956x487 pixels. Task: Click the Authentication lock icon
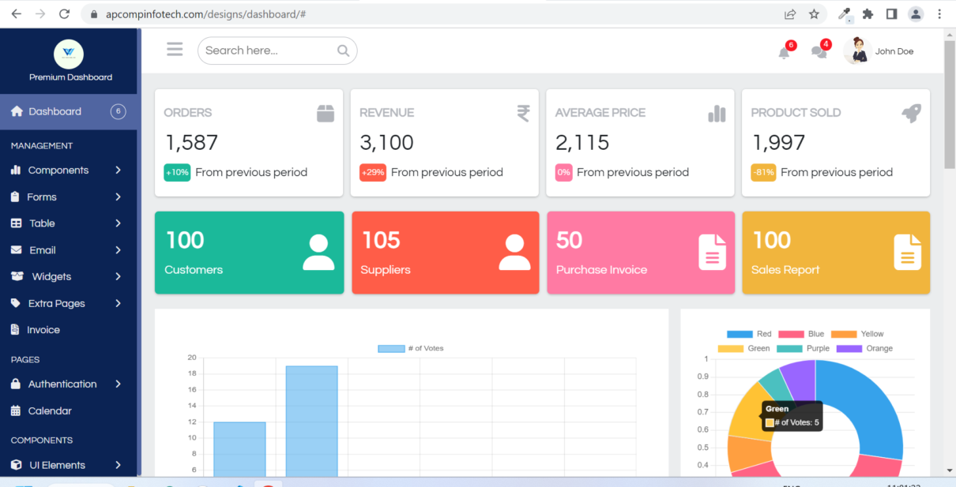15,384
